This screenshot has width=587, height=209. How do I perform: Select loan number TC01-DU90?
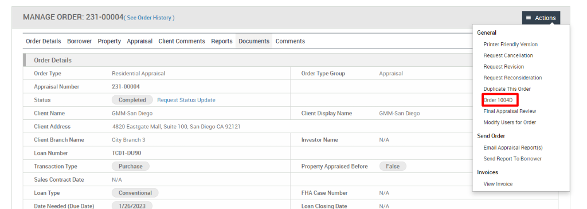127,153
